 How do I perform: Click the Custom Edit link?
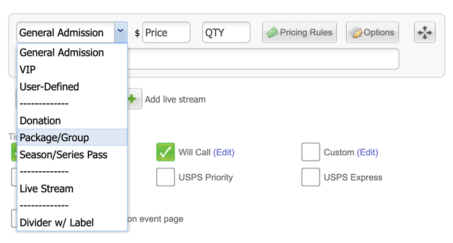click(367, 152)
